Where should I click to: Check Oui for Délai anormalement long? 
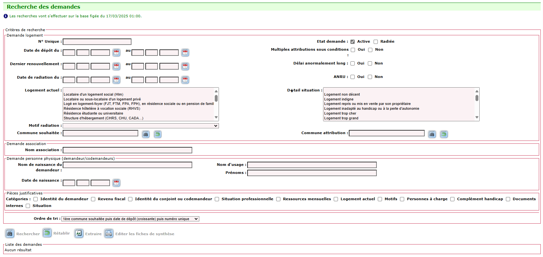click(x=353, y=64)
